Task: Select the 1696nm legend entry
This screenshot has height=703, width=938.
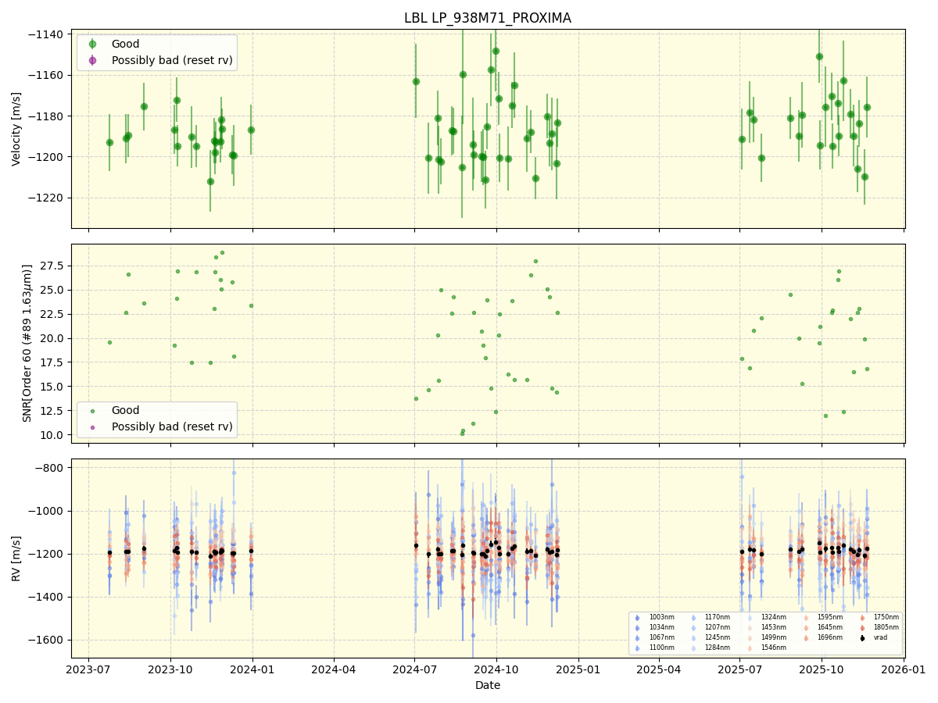Action: [x=823, y=637]
